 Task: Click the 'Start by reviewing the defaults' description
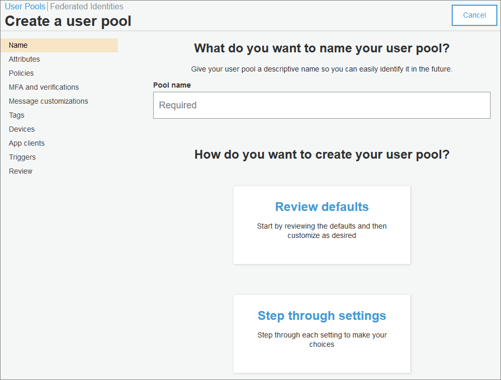pos(322,231)
